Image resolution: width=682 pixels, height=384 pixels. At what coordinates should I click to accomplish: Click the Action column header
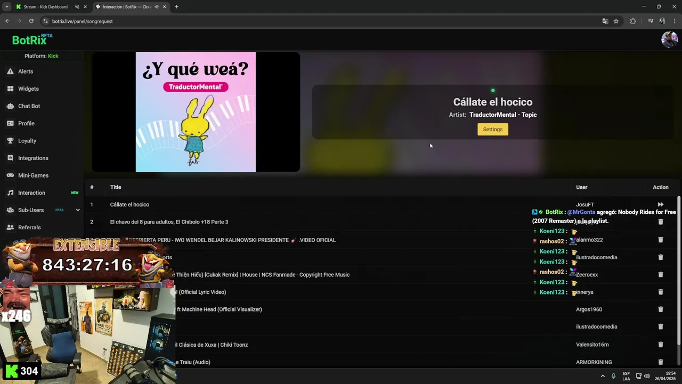click(x=661, y=187)
